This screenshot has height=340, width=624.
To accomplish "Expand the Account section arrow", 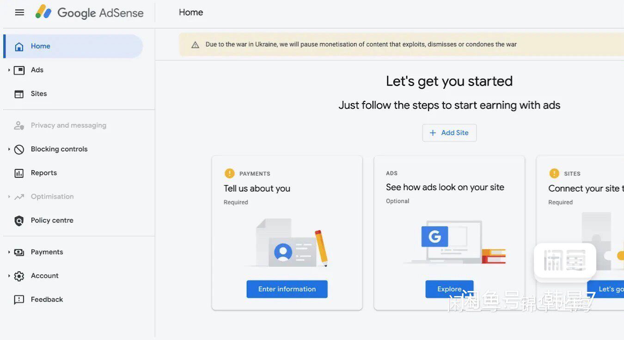I will (x=9, y=276).
